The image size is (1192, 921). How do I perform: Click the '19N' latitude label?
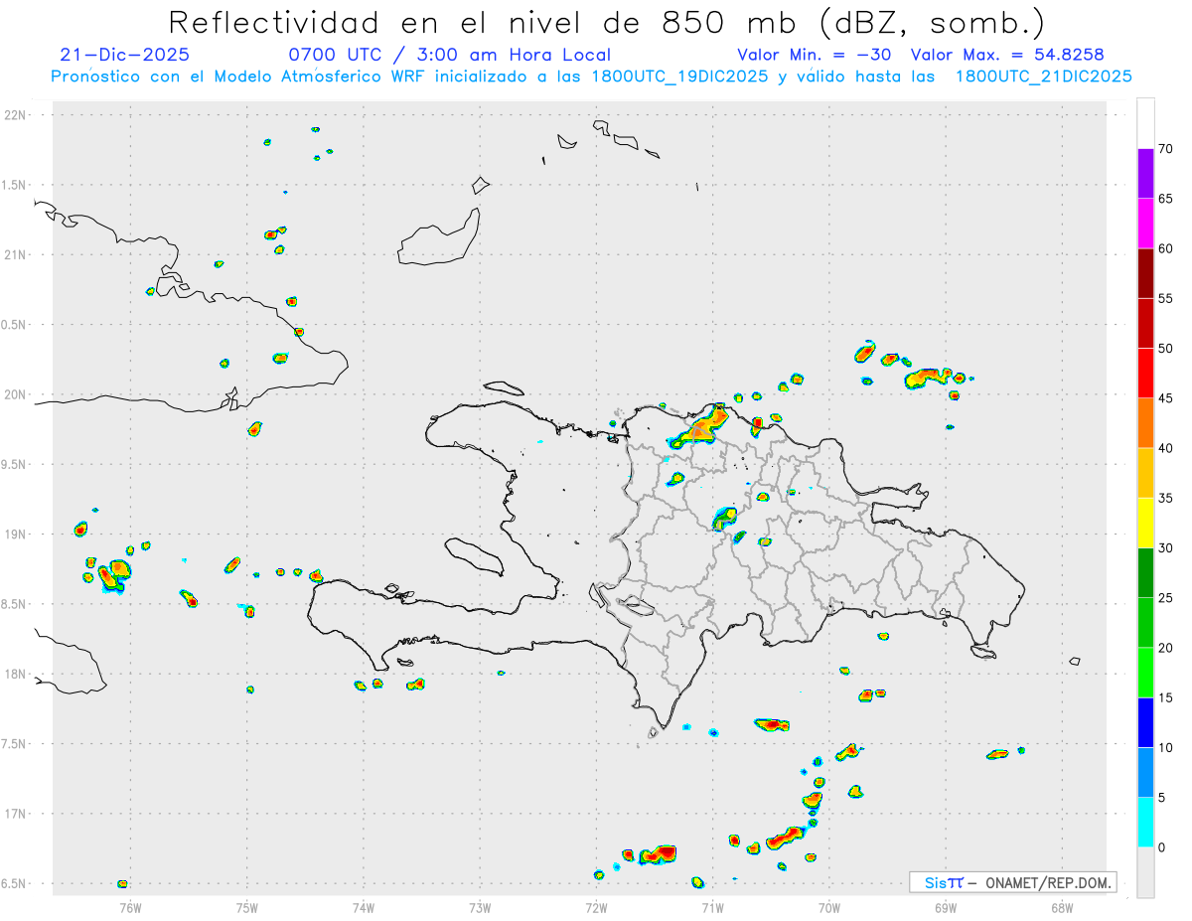click(x=17, y=535)
